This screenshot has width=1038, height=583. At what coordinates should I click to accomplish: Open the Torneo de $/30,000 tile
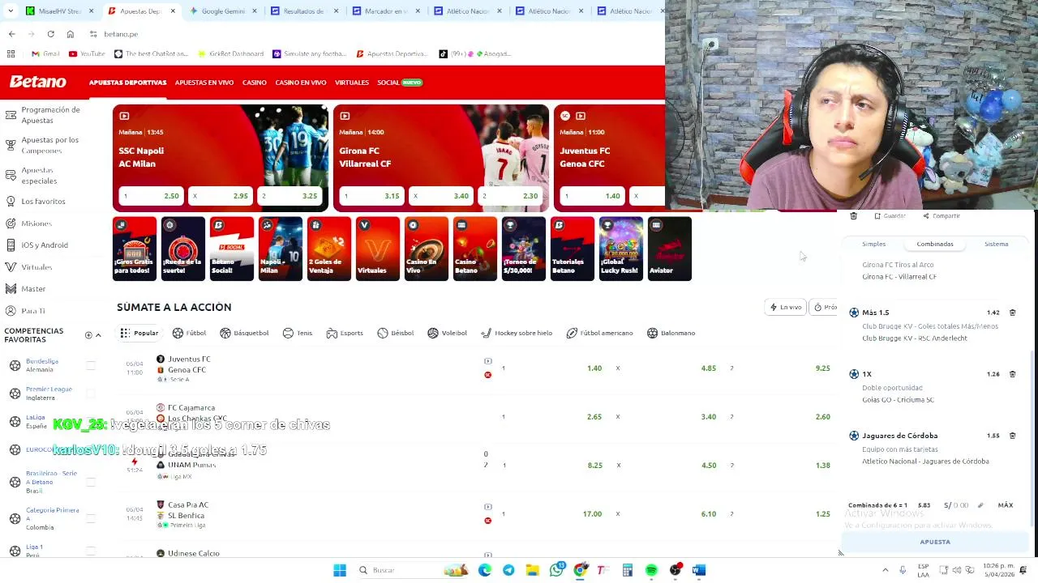click(524, 249)
